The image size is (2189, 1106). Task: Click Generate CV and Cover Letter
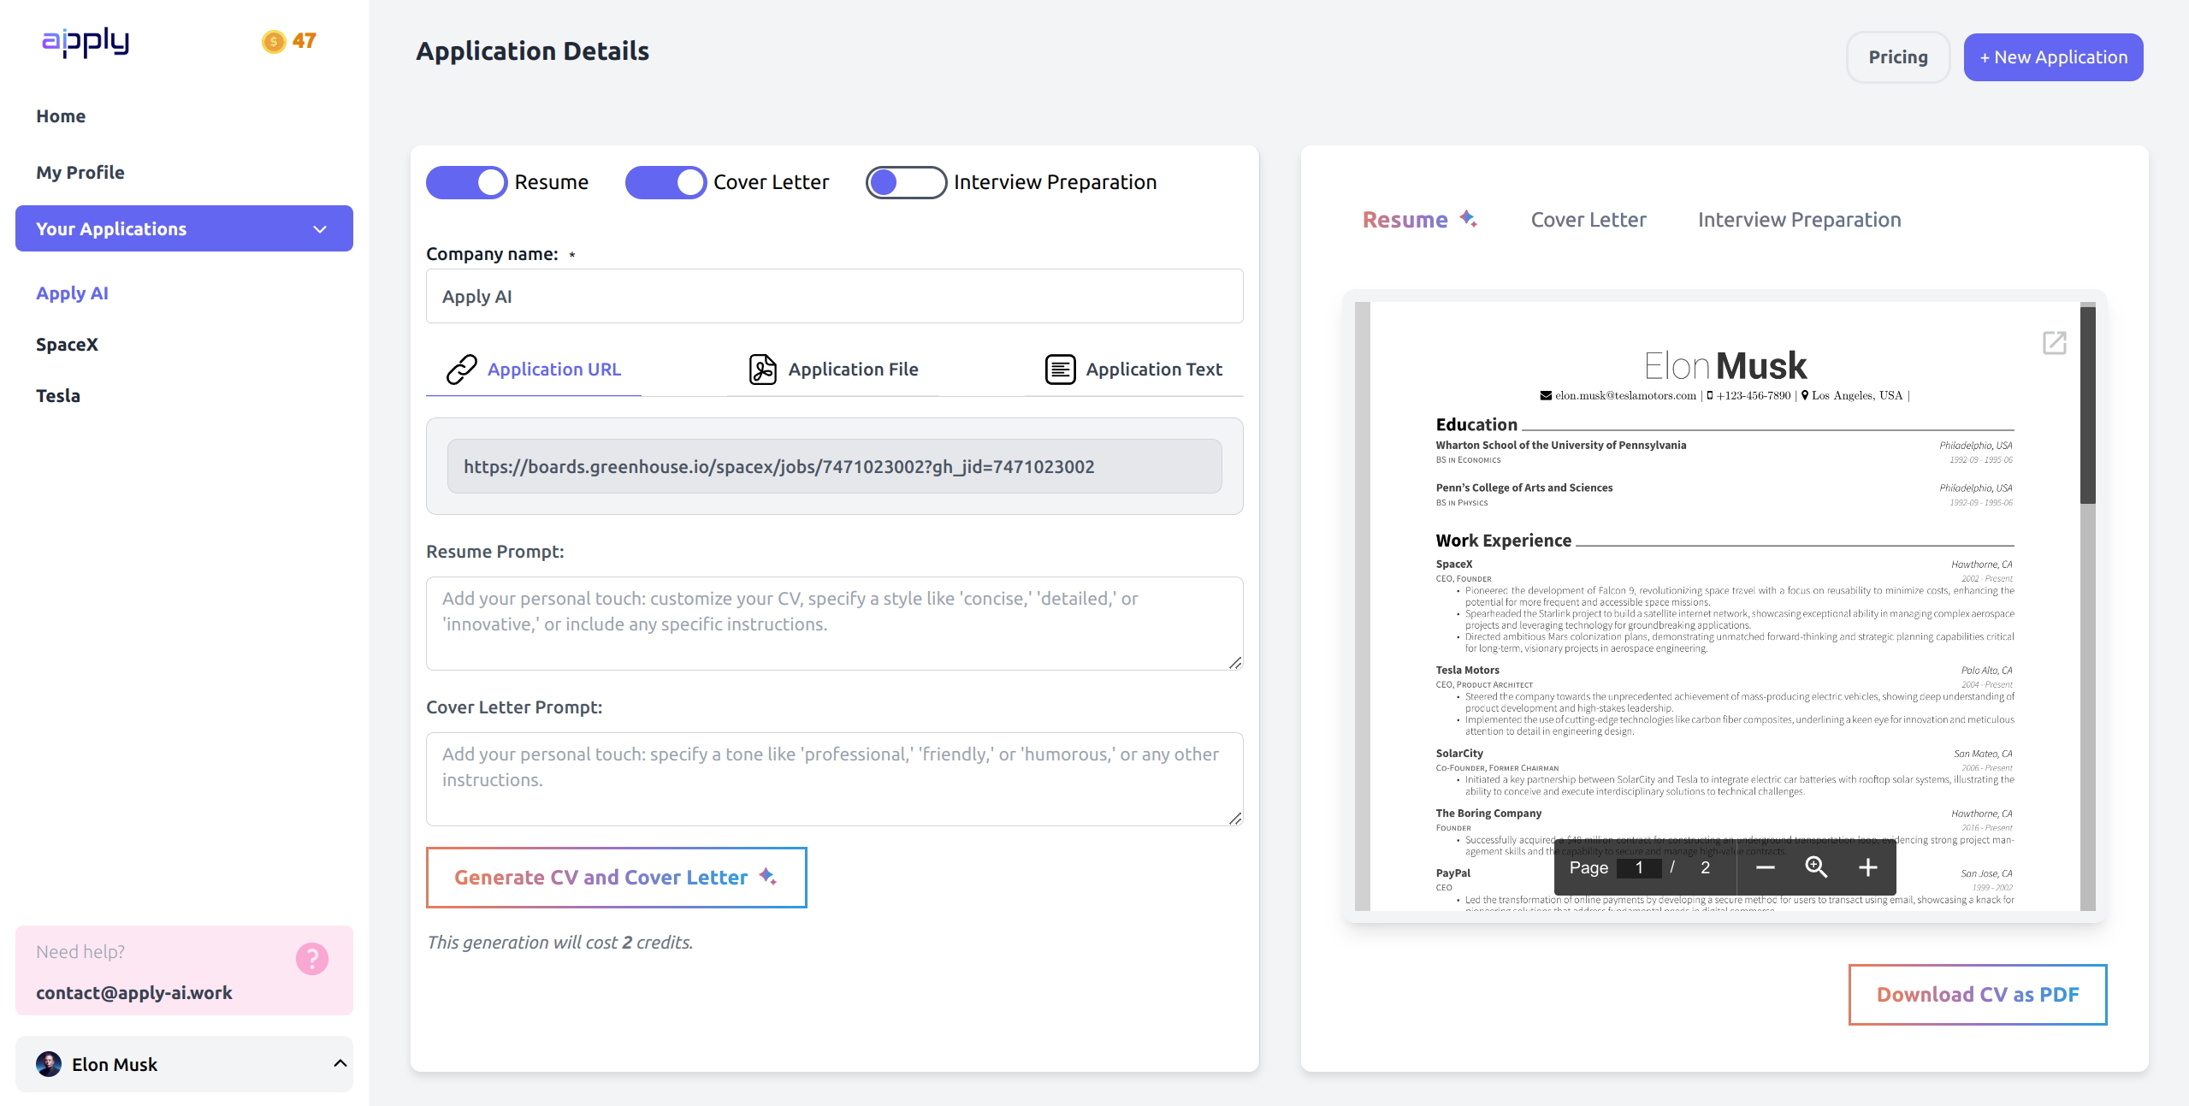[616, 878]
